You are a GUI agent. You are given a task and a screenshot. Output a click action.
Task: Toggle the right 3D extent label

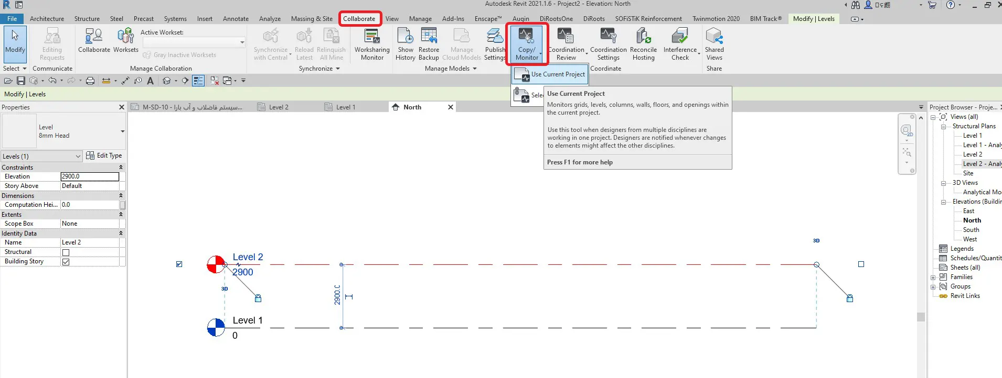pos(816,241)
